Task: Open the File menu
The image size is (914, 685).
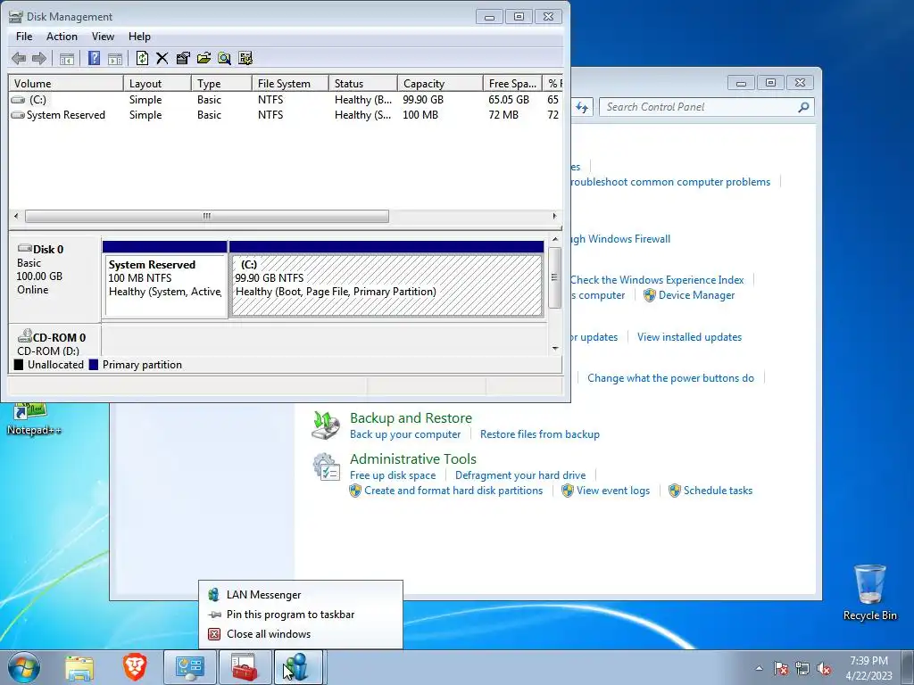Action: click(x=24, y=36)
